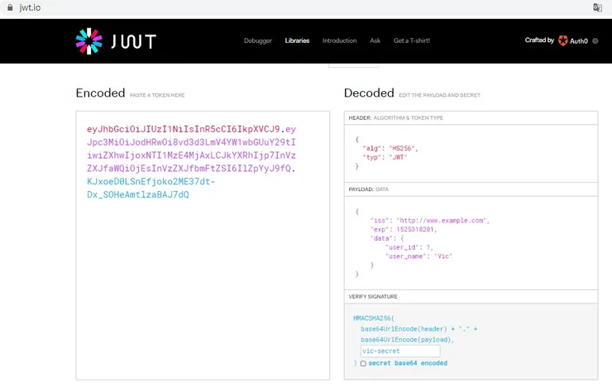612x387 pixels.
Task: Go to the Introduction nav item
Action: pyautogui.click(x=340, y=41)
